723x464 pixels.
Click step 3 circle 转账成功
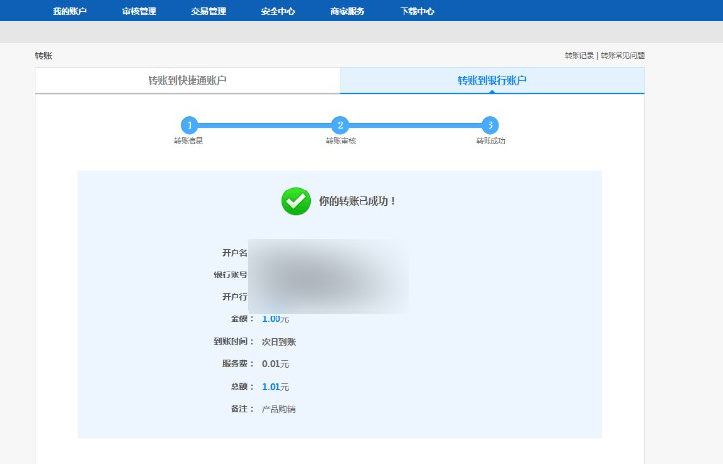pyautogui.click(x=490, y=125)
